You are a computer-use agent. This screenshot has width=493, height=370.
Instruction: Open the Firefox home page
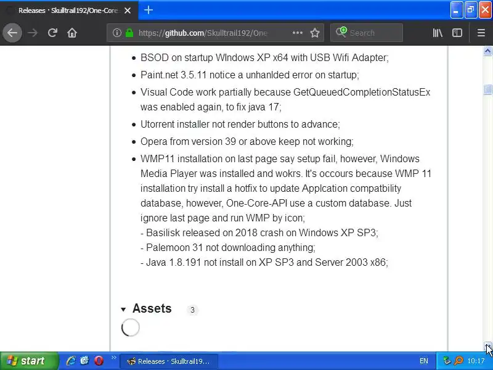[72, 33]
